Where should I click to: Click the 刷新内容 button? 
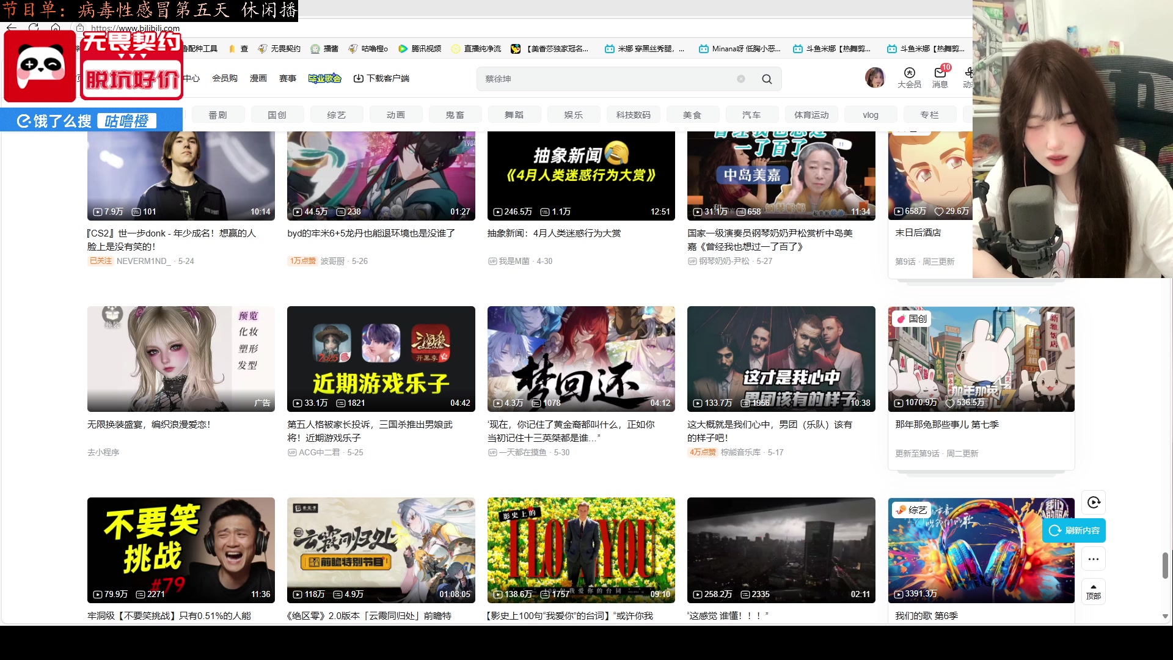(x=1074, y=530)
